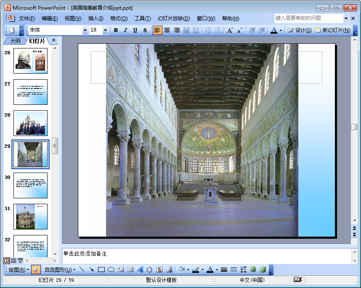
Task: Activate the Select Objects arrow tool
Action: click(x=35, y=269)
